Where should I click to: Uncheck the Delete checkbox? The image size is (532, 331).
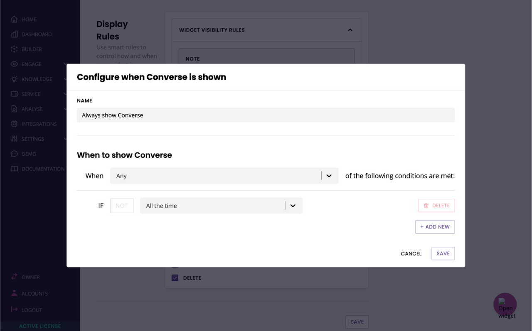coord(175,278)
